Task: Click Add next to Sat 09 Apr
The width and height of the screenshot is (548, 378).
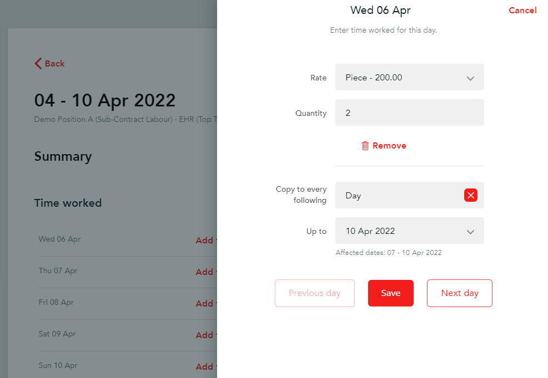Action: pyautogui.click(x=204, y=335)
